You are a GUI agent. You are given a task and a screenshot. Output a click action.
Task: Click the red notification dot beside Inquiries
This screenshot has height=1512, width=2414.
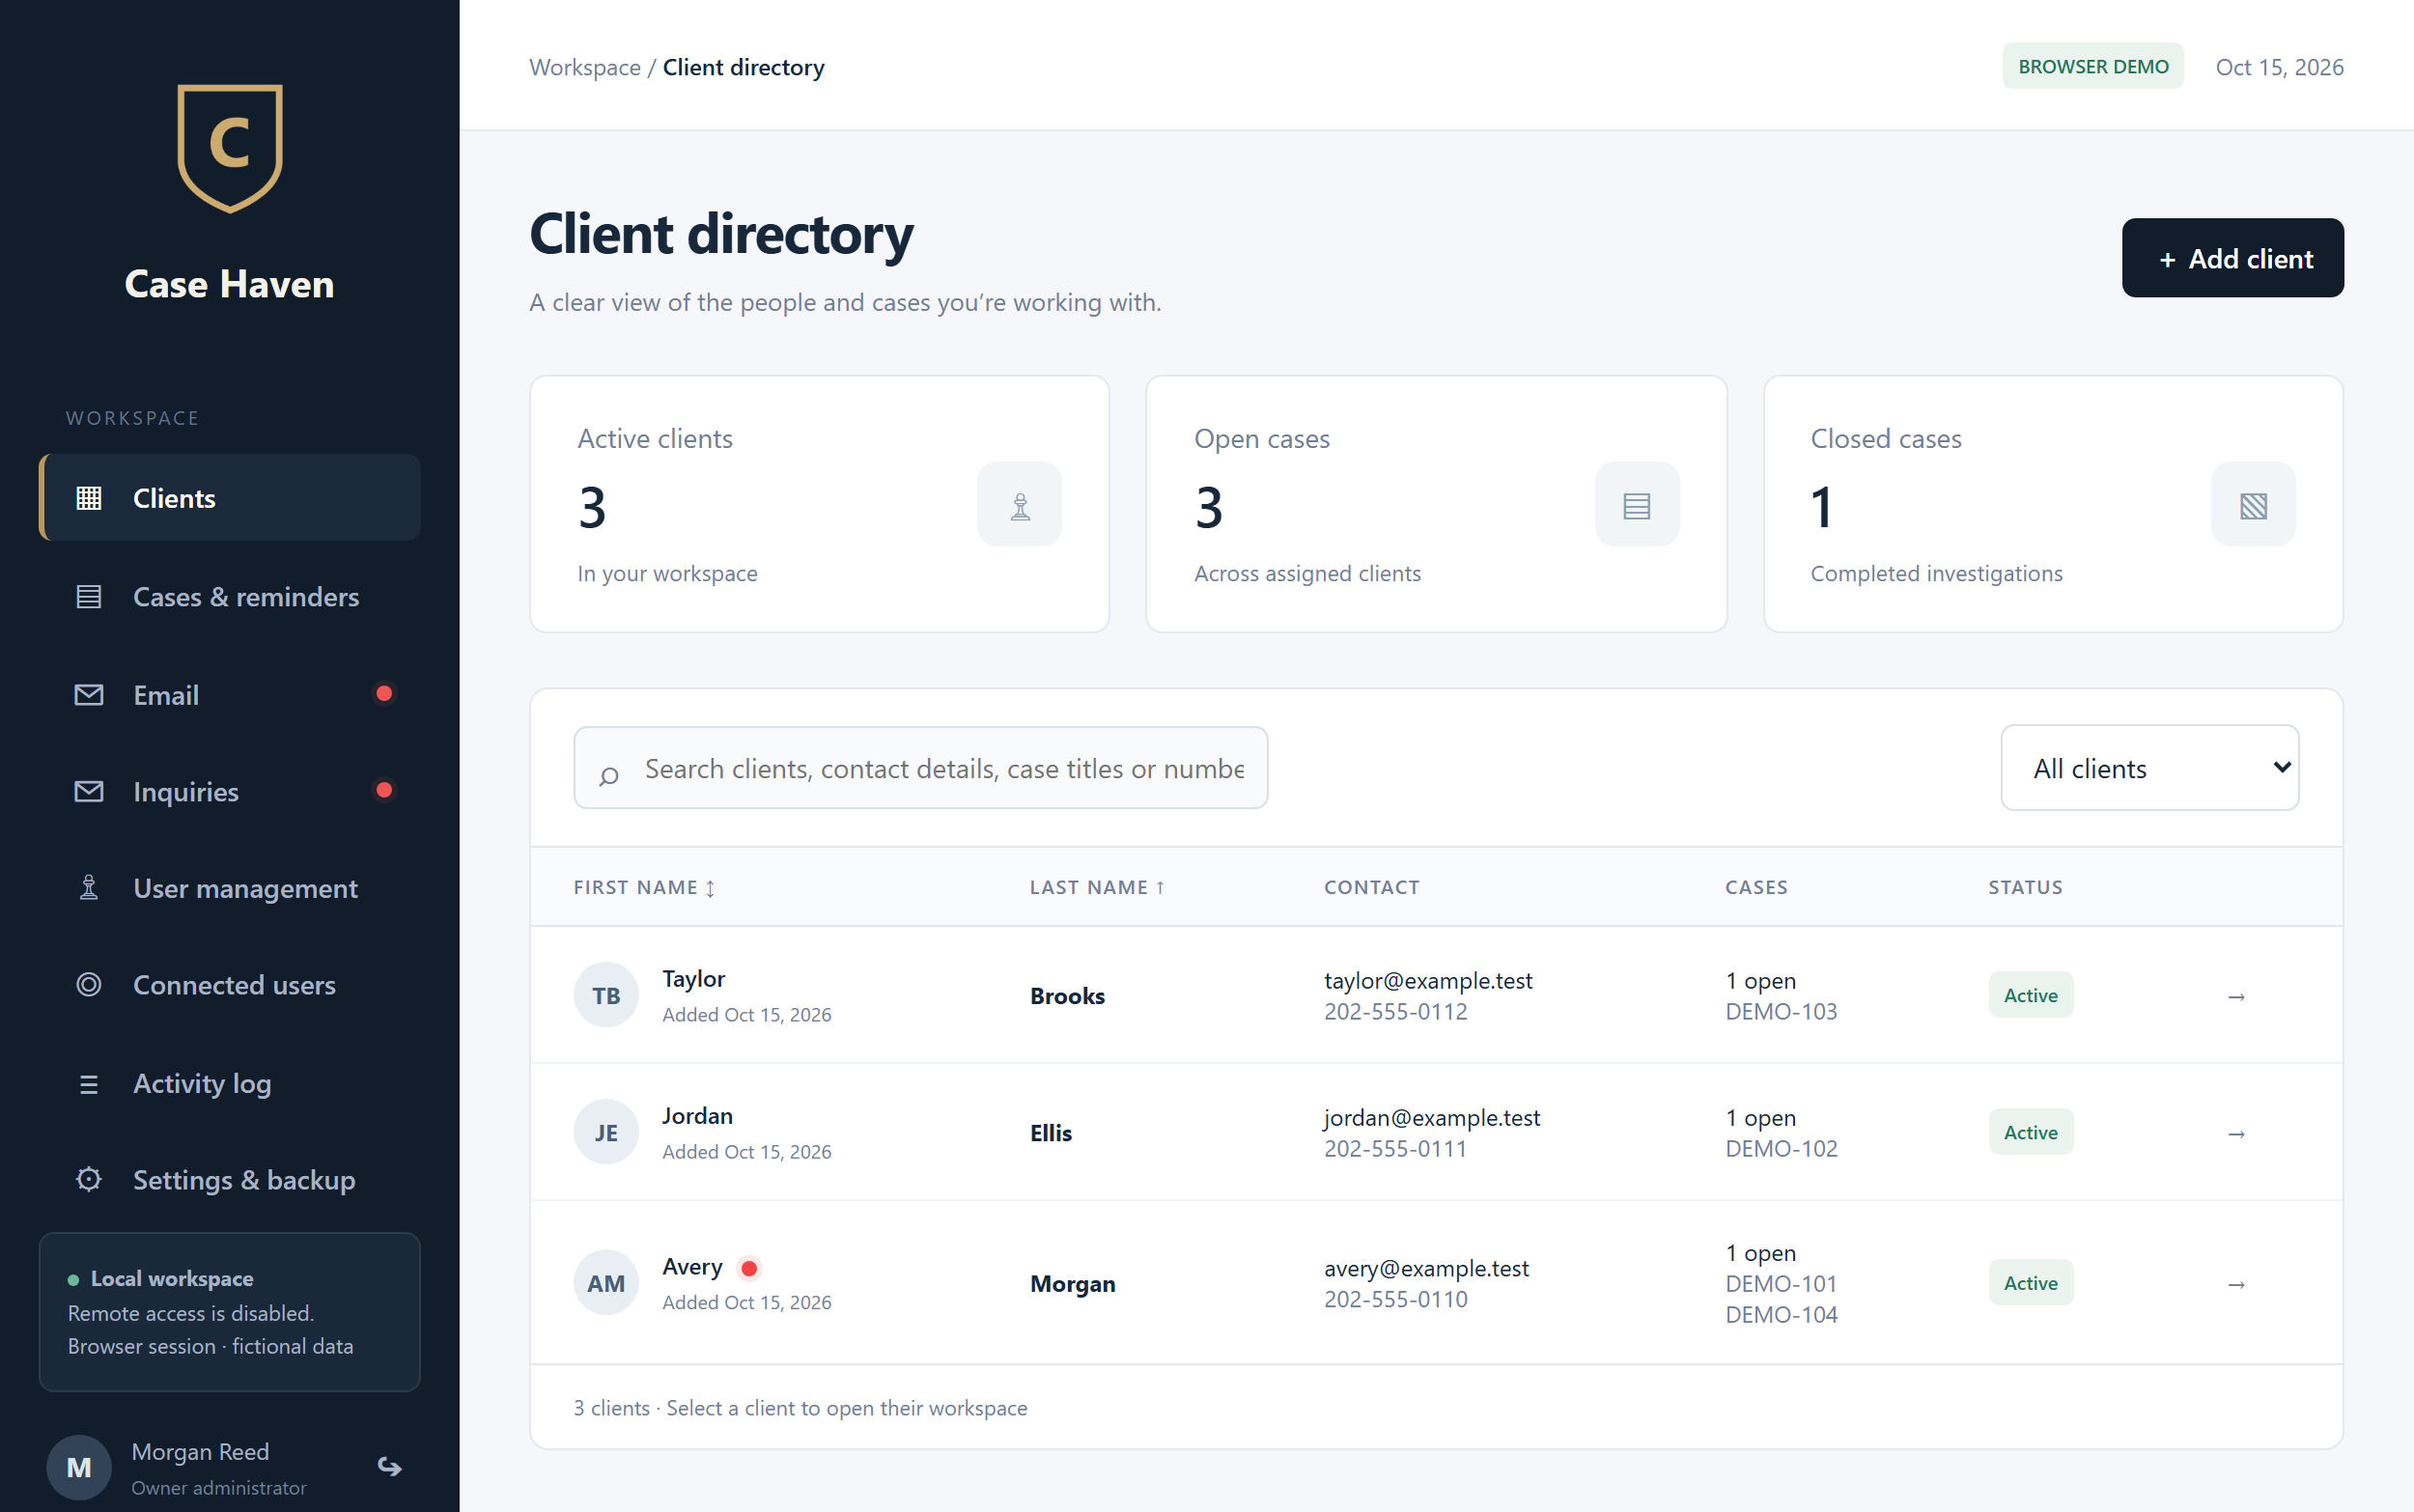pyautogui.click(x=384, y=791)
